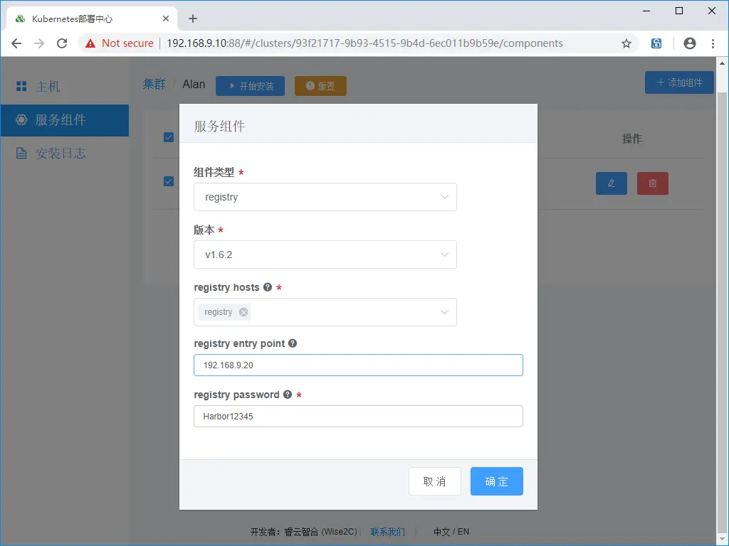
Task: Click the help icon beside registry password
Action: 288,394
